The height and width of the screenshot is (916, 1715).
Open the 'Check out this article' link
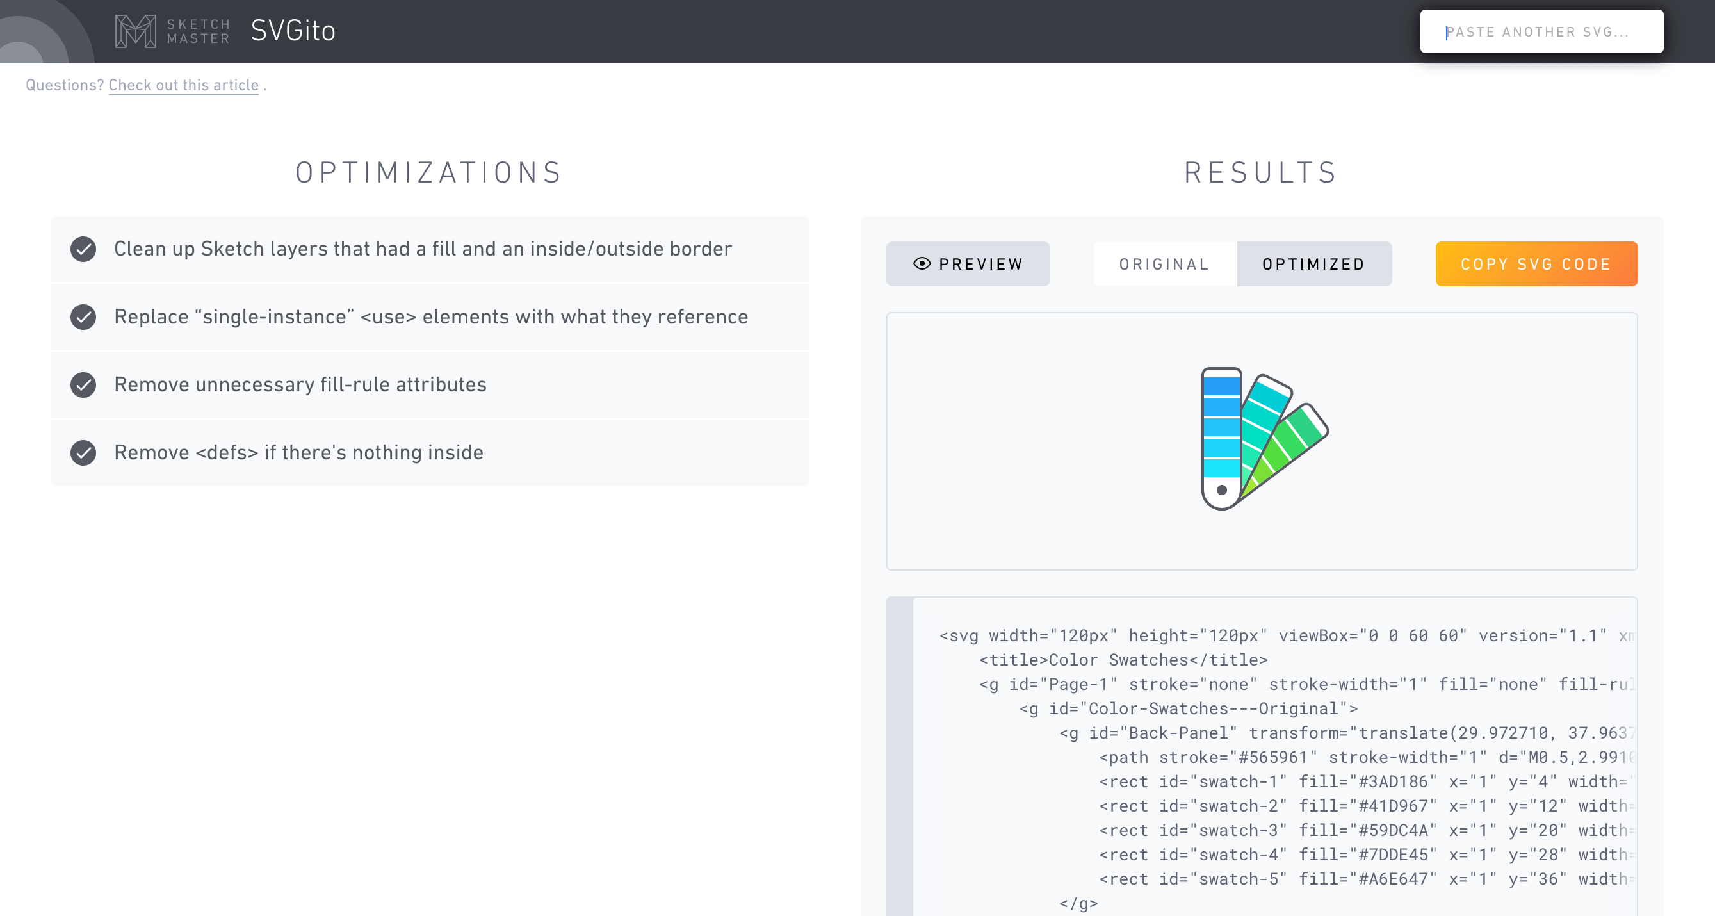tap(183, 85)
